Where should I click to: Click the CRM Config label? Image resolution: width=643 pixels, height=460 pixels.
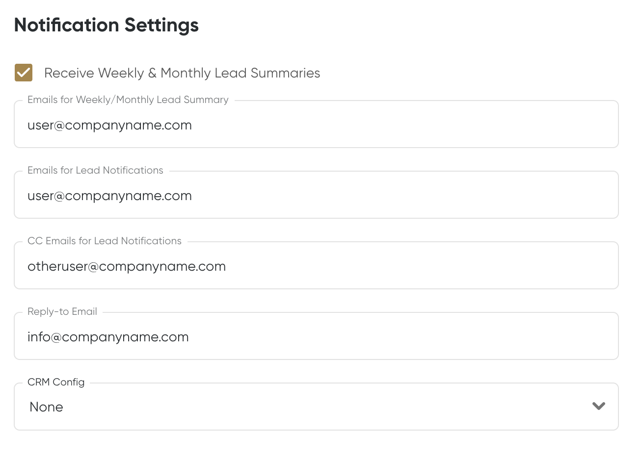click(x=56, y=382)
